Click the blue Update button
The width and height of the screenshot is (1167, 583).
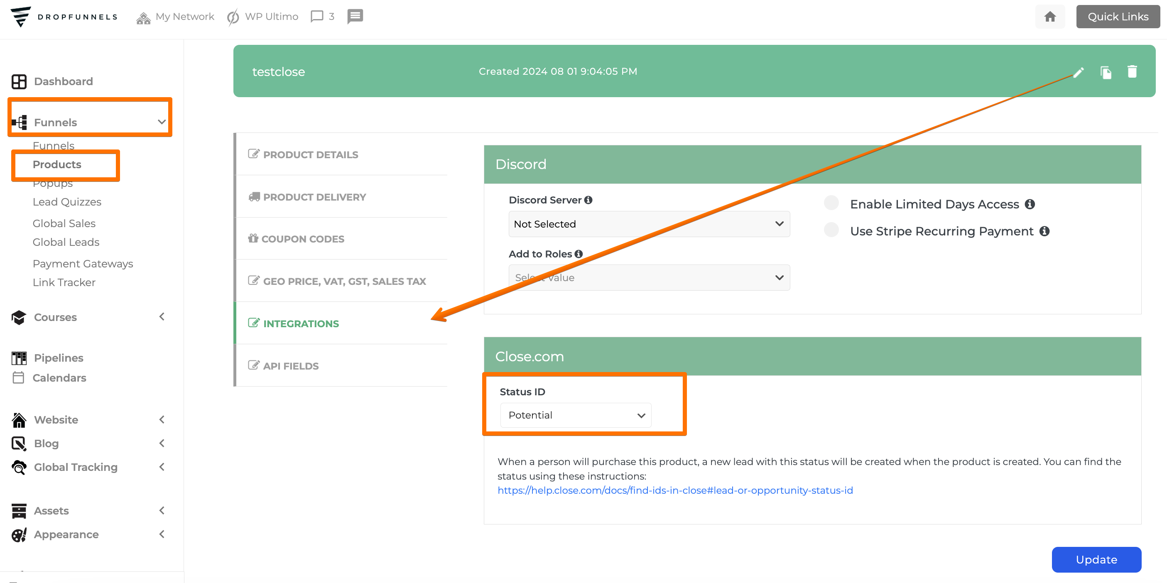pos(1096,559)
